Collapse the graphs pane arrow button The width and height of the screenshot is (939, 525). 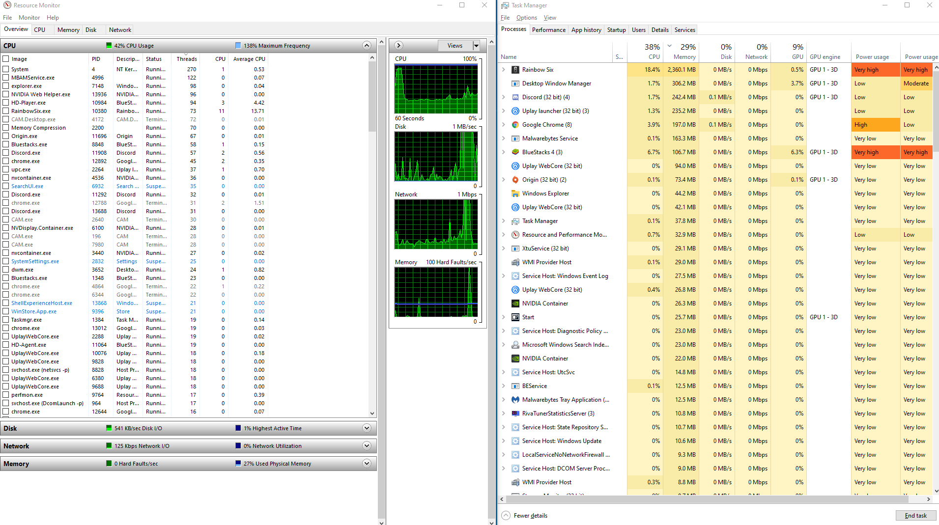click(399, 46)
